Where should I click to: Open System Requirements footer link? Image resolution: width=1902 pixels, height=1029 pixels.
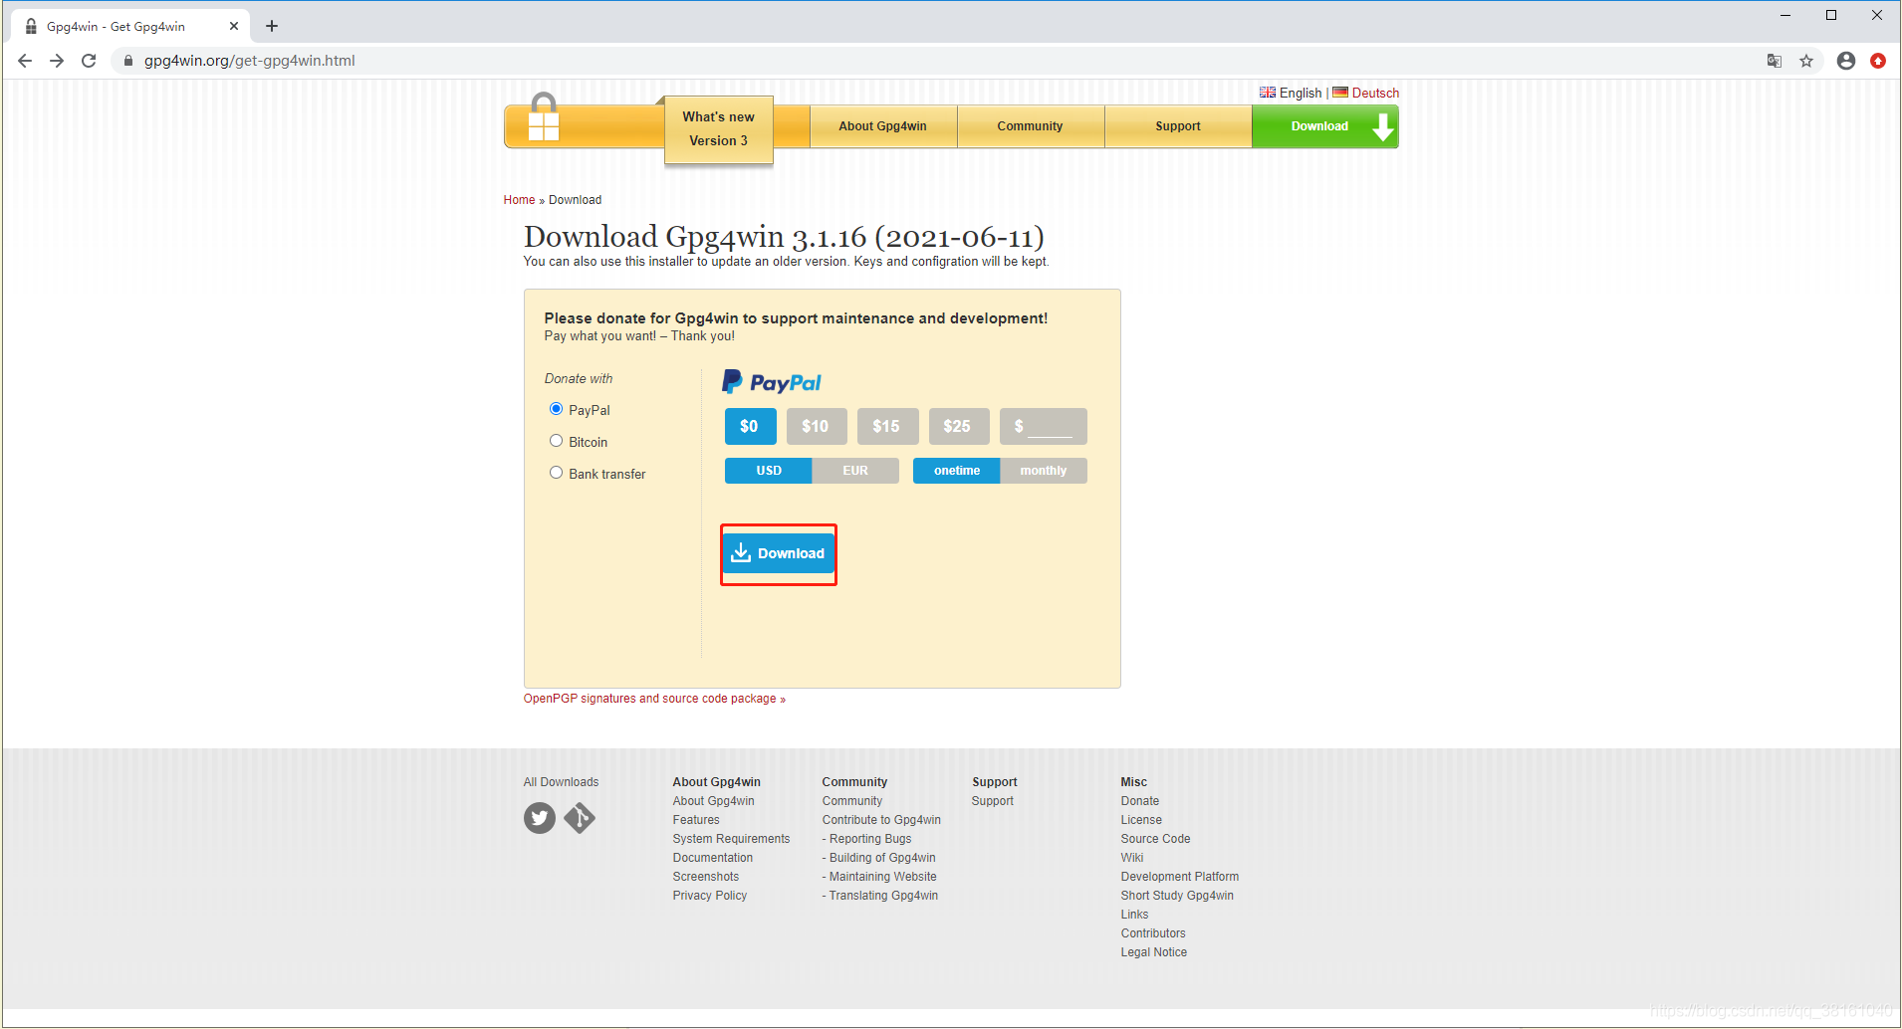click(x=731, y=839)
